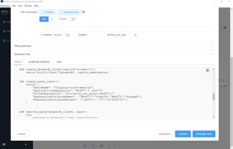Image resolution: width=233 pixels, height=149 pixels.
Task: Open the Window menu
Action: pyautogui.click(x=28, y=6)
